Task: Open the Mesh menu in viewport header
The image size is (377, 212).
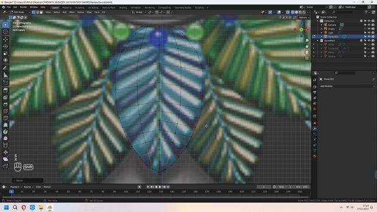Action: pos(72,12)
